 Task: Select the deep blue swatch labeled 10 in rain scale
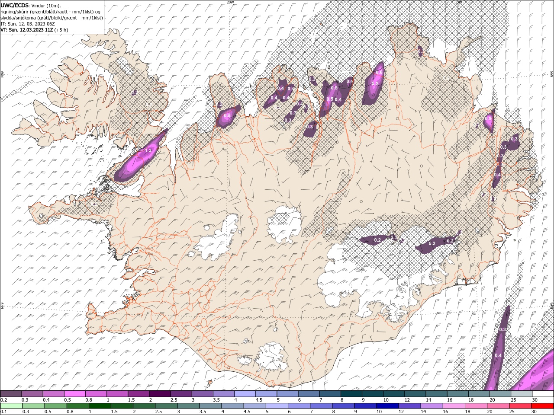(x=387, y=406)
